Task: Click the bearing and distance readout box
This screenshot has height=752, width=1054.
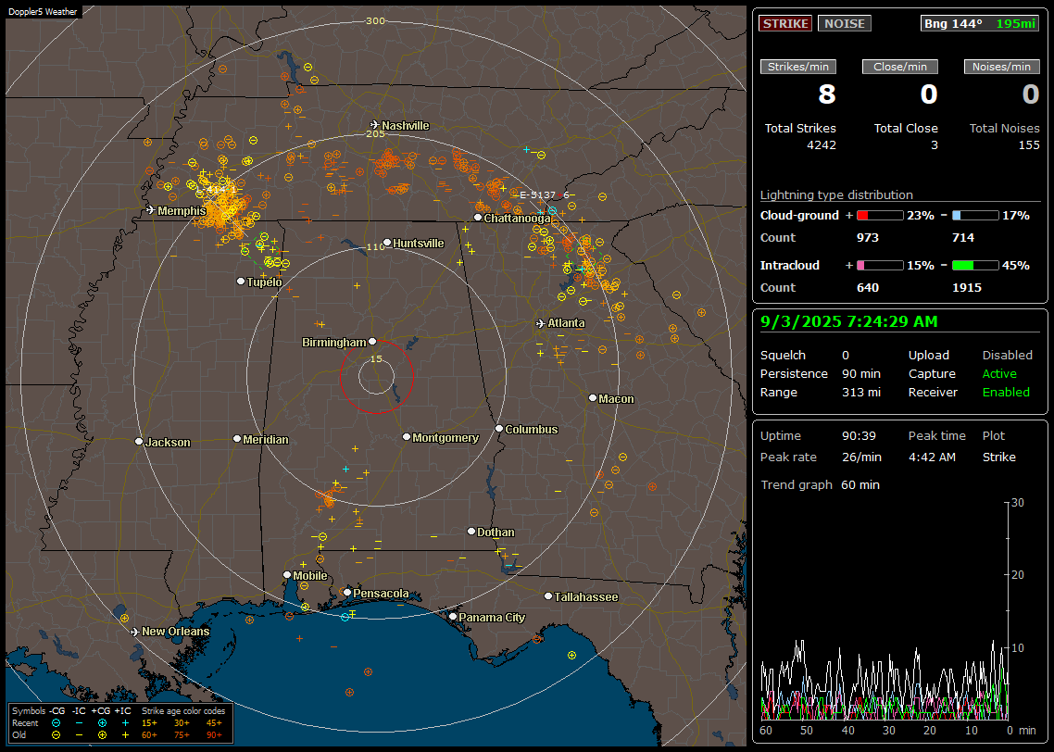Action: pos(979,23)
